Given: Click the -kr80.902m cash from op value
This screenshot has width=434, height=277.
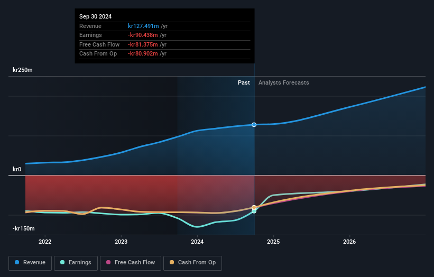Looking at the screenshot, I should coord(143,54).
